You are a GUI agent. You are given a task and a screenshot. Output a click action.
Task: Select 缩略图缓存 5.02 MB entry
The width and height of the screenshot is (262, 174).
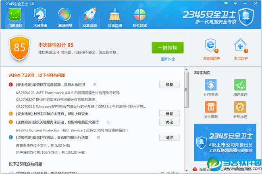pyautogui.click(x=43, y=145)
